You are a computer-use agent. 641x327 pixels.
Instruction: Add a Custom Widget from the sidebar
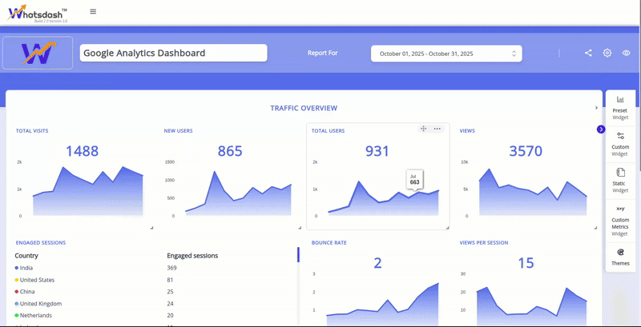coord(620,142)
